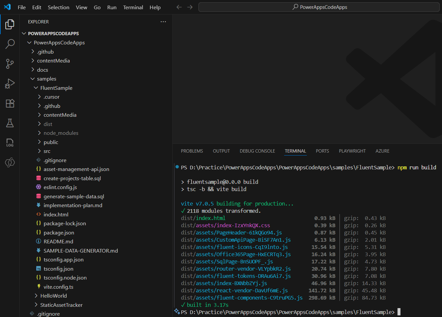
Task: Open the Search view icon
Action: tap(10, 44)
